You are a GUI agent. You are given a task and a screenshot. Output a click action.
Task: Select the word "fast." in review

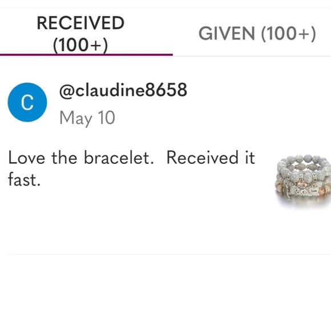(x=24, y=179)
